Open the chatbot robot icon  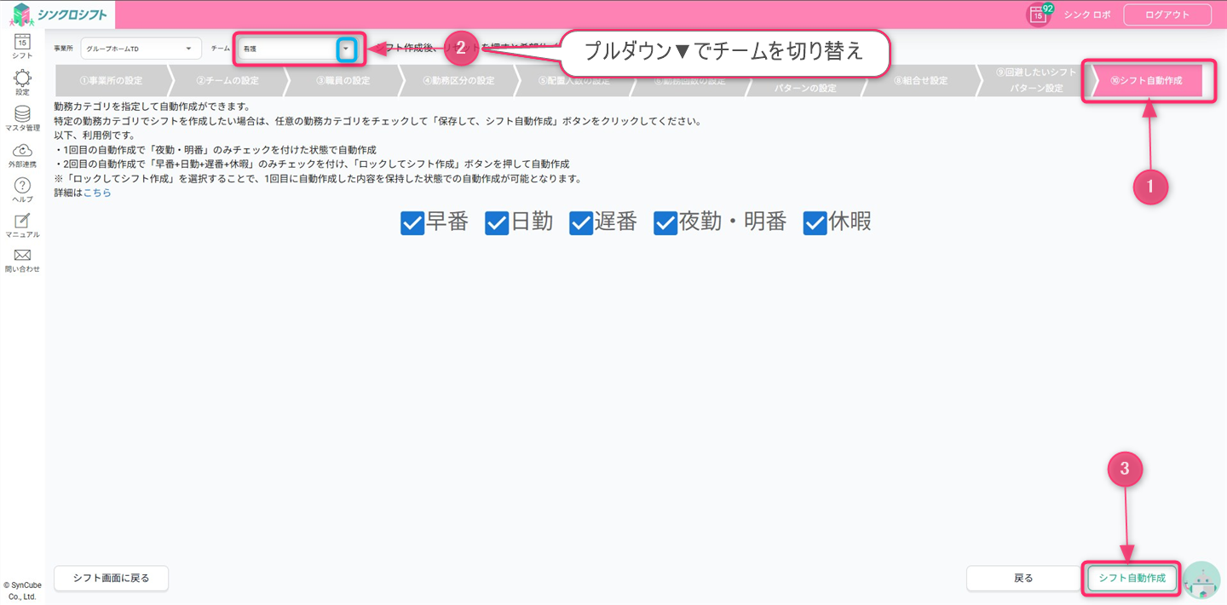point(1201,579)
